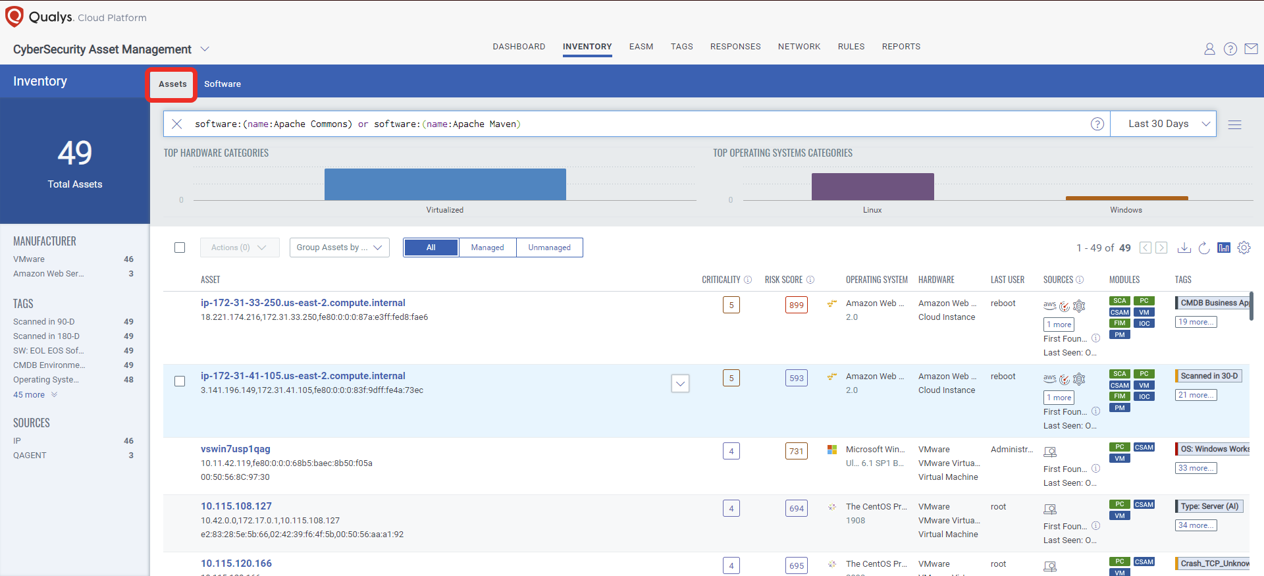1264x576 pixels.
Task: Open the RESPONSES menu
Action: click(735, 47)
